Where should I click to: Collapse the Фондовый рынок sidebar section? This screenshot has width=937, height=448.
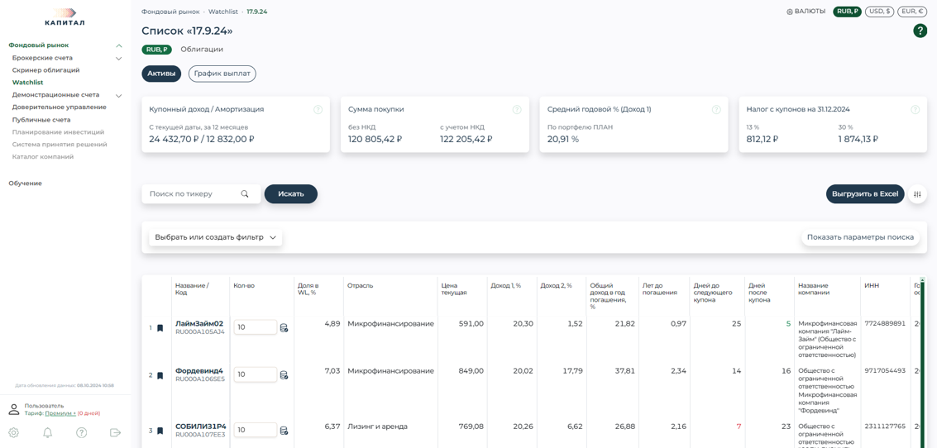[118, 45]
